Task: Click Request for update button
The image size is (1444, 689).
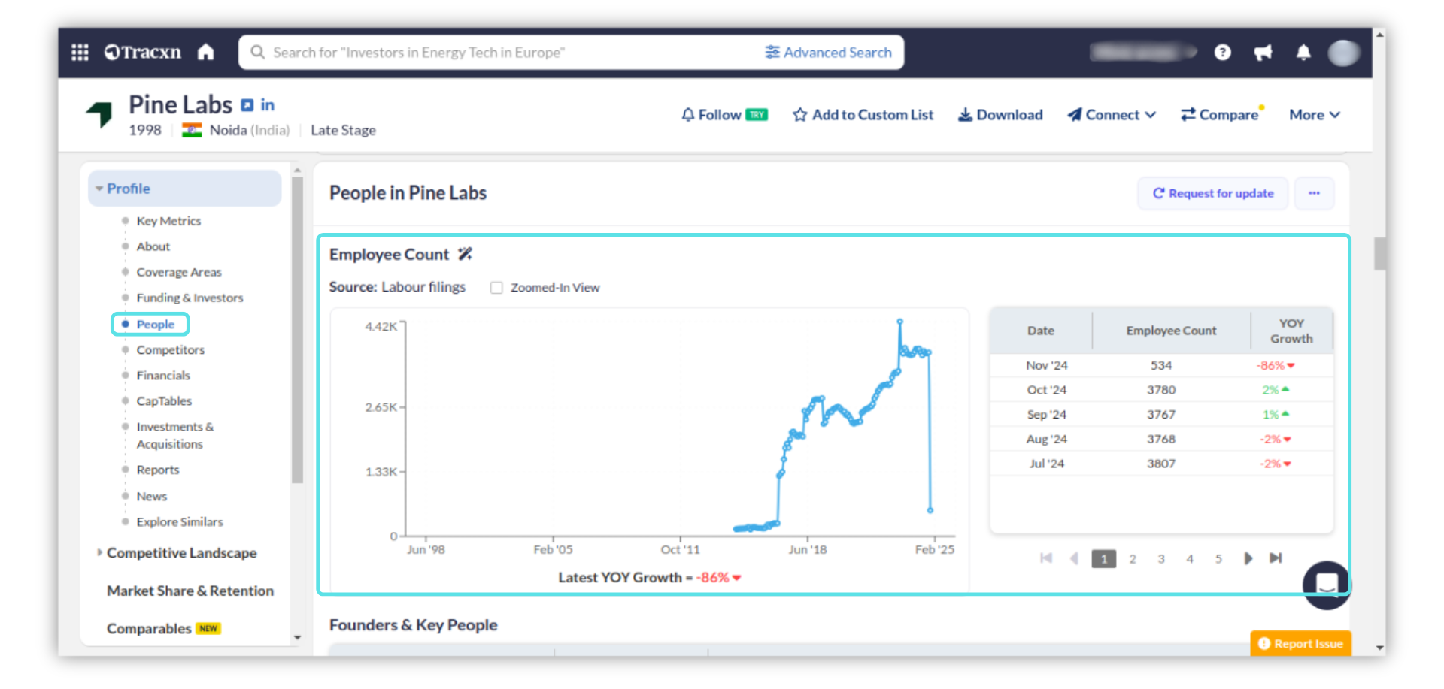Action: [x=1212, y=194]
